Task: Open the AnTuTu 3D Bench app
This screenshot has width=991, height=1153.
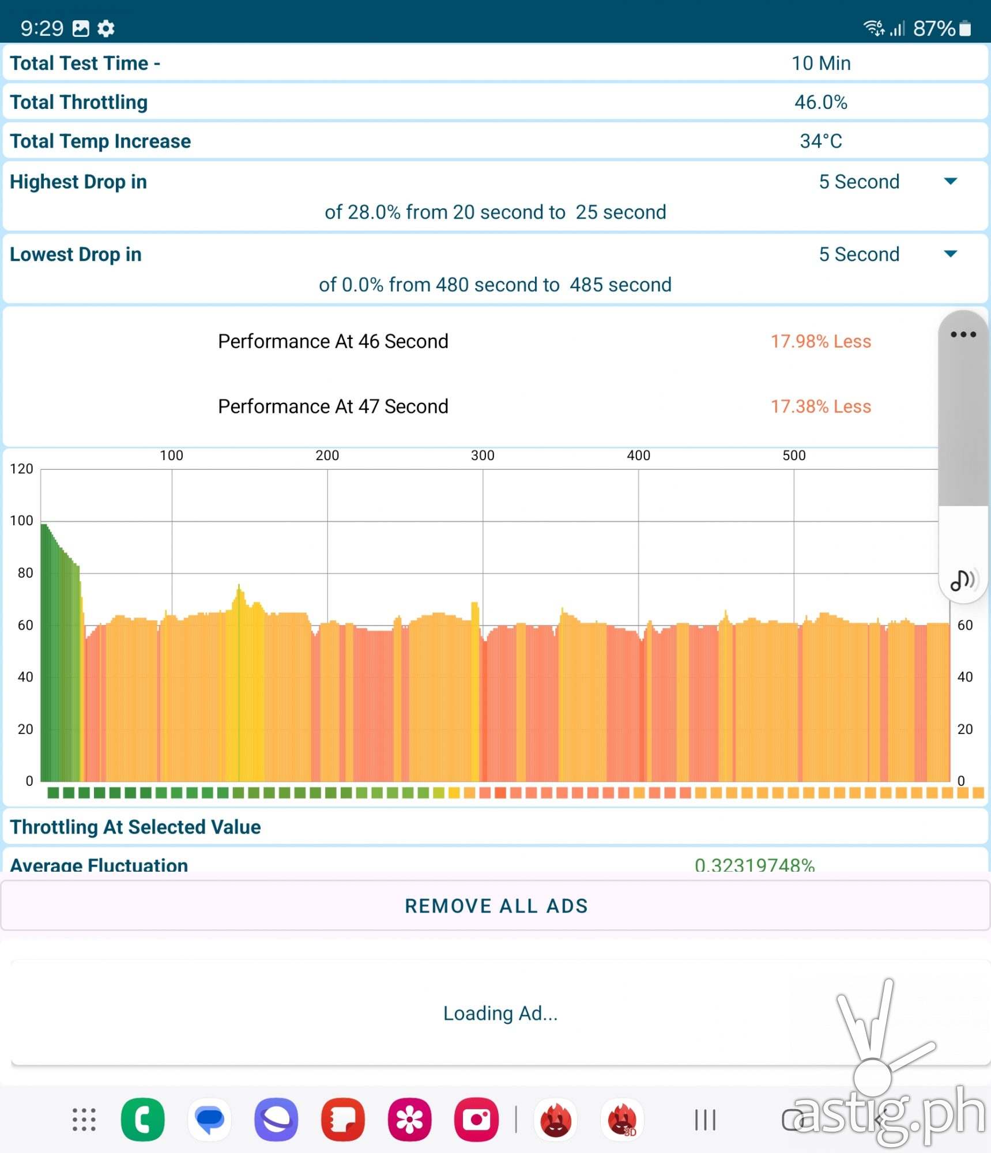Action: pos(623,1120)
